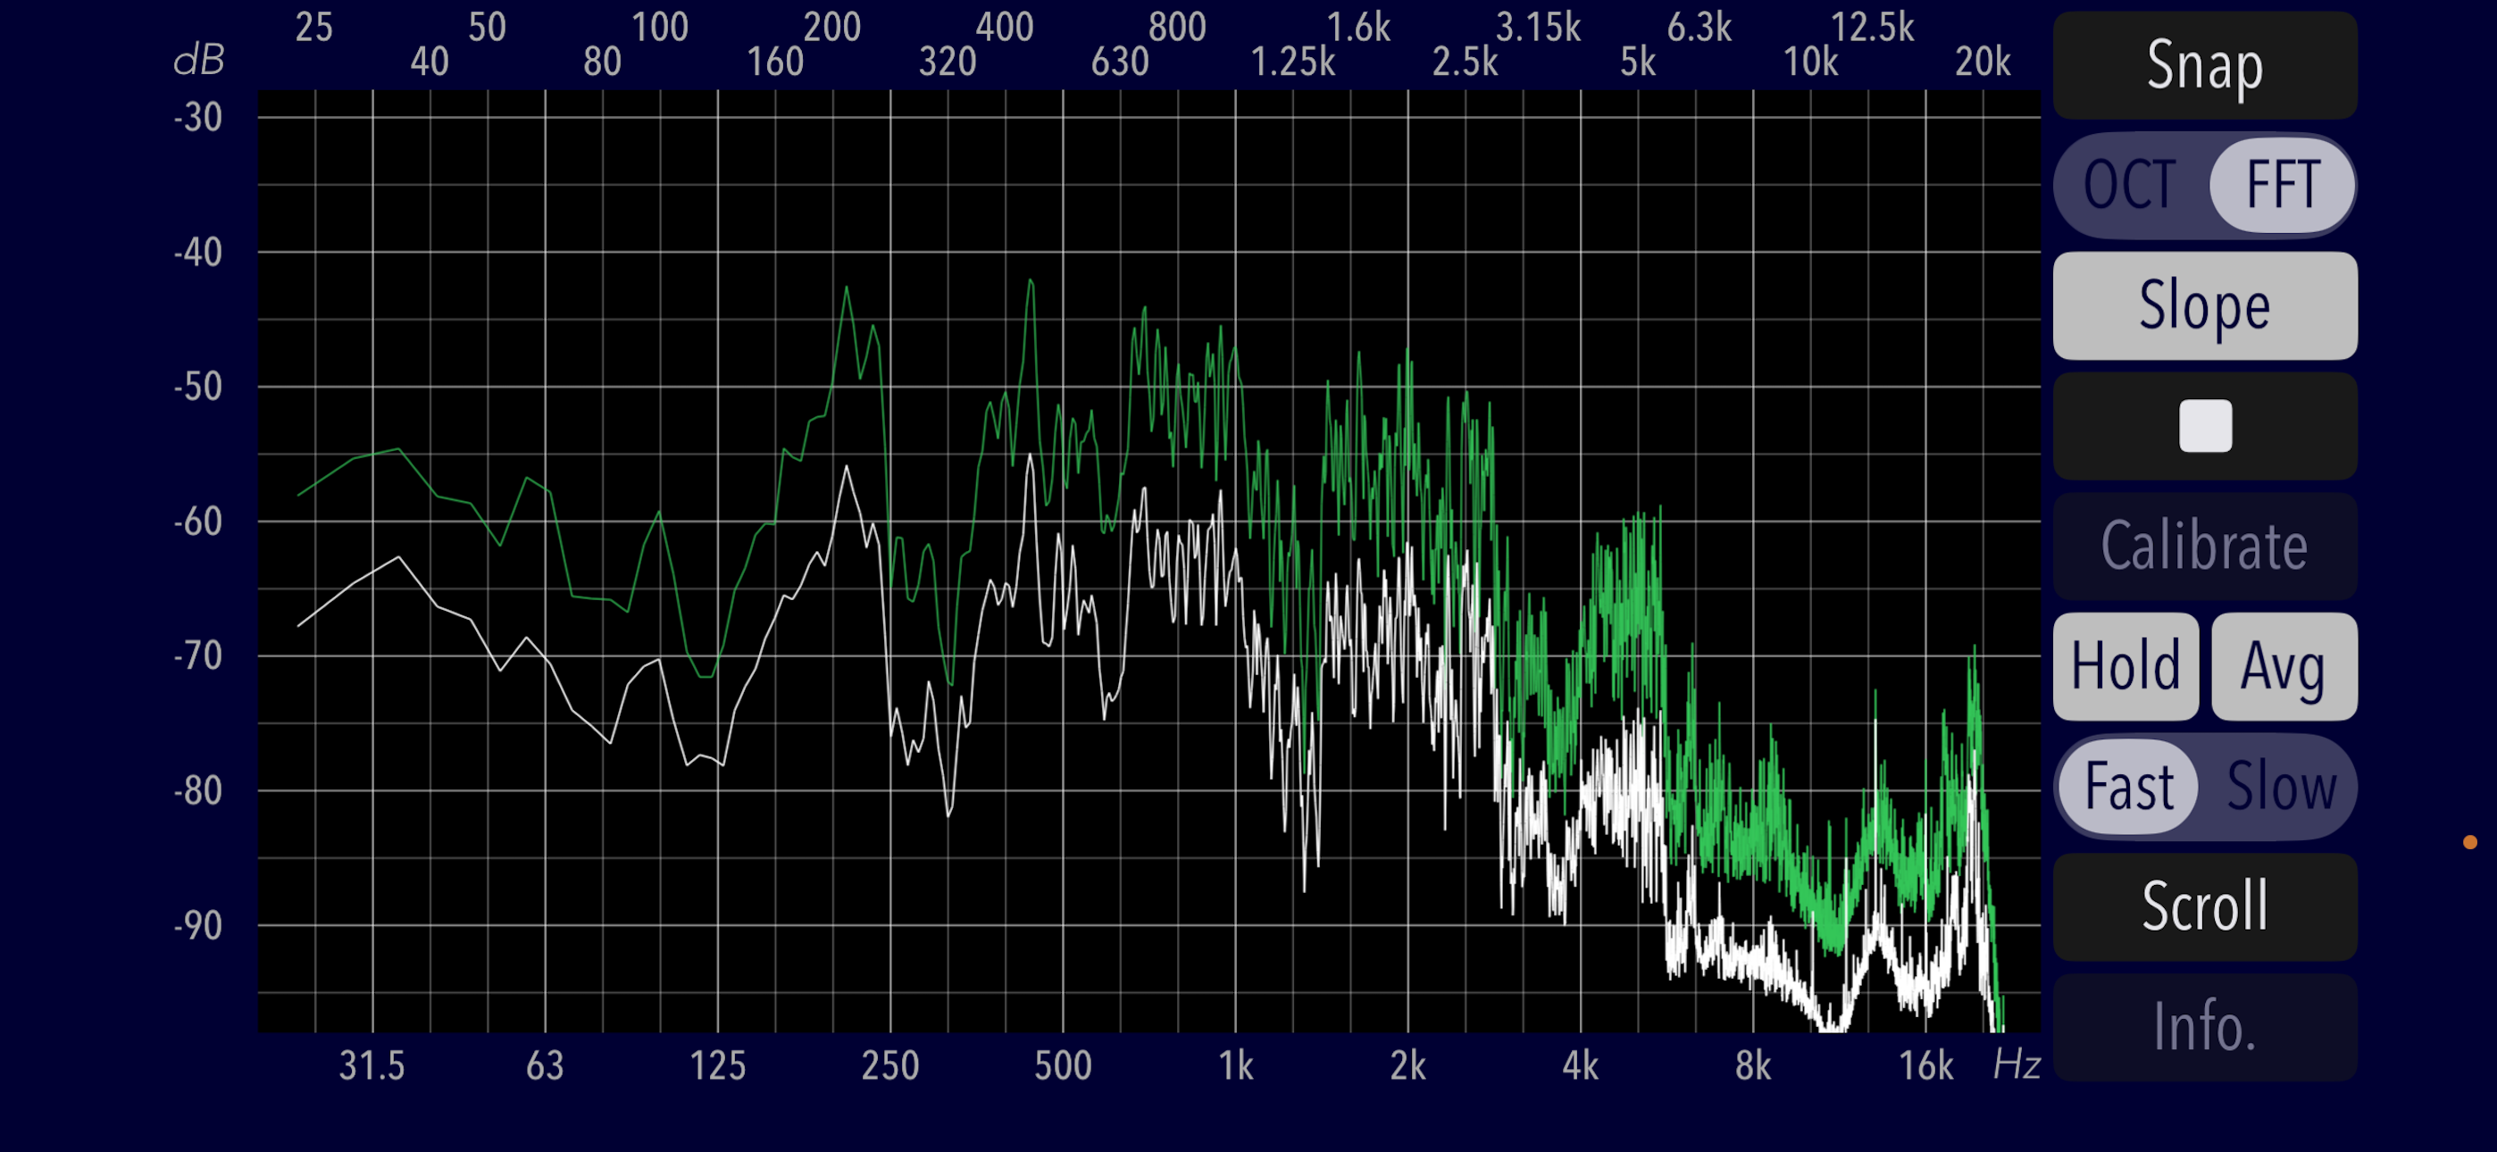Toggle the Slope option
Screen dimensions: 2497x1152
click(x=2204, y=306)
